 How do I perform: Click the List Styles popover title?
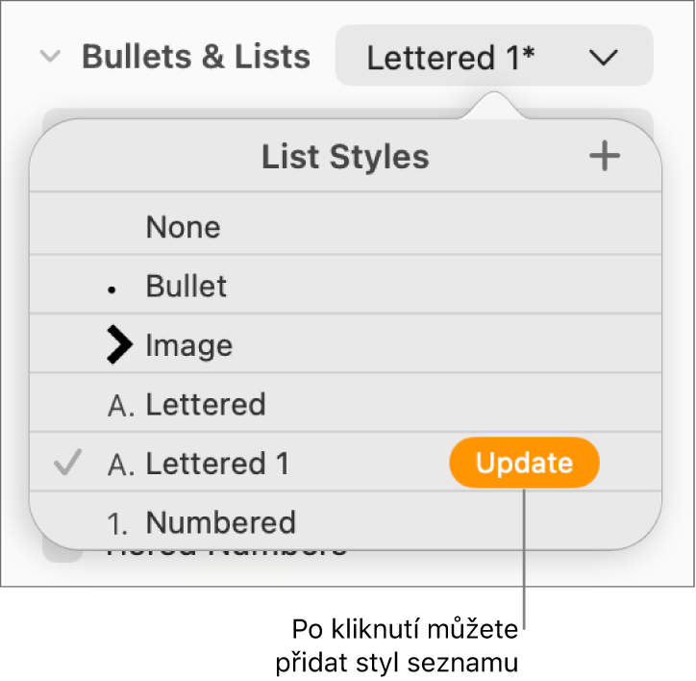click(x=345, y=157)
